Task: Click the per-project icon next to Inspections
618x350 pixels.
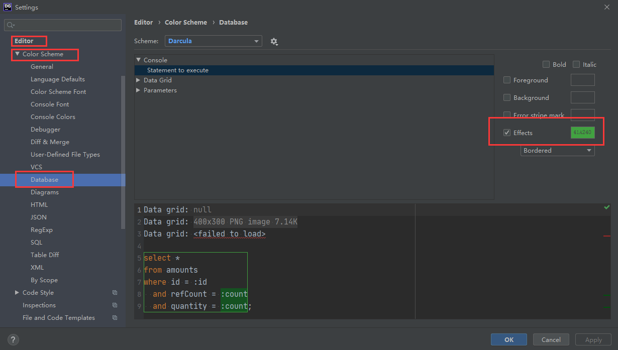Action: coord(115,305)
